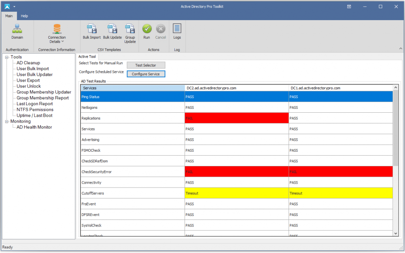
Task: Click the results table vertical scrollbar thumb
Action: click(396, 128)
